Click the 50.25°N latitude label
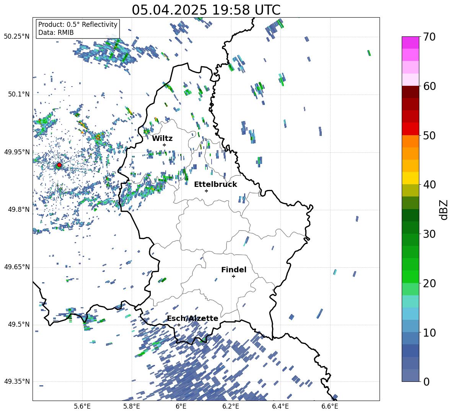 pyautogui.click(x=17, y=37)
